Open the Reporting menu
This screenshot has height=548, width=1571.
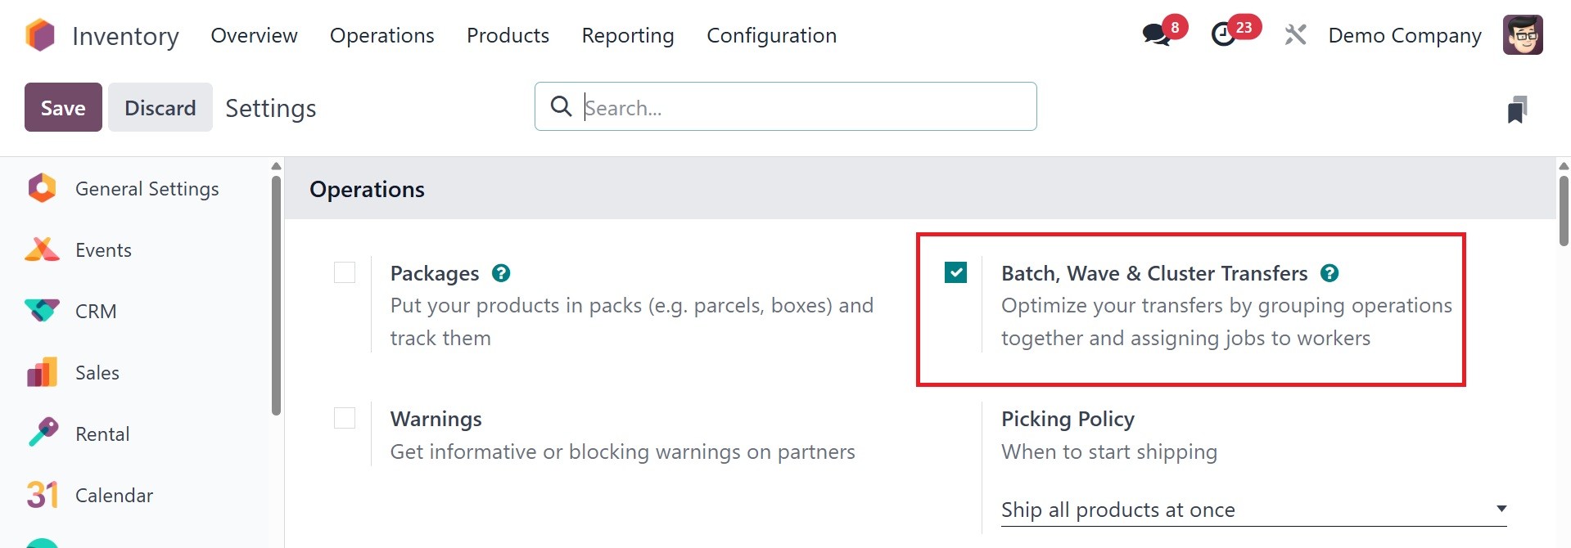point(628,35)
